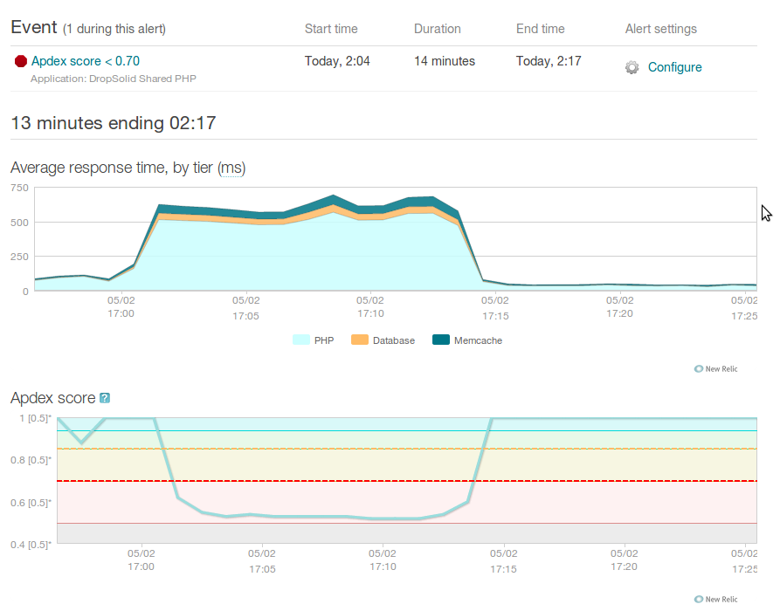Click the 17:10 tick on response time chart
The image size is (780, 611).
(x=370, y=306)
